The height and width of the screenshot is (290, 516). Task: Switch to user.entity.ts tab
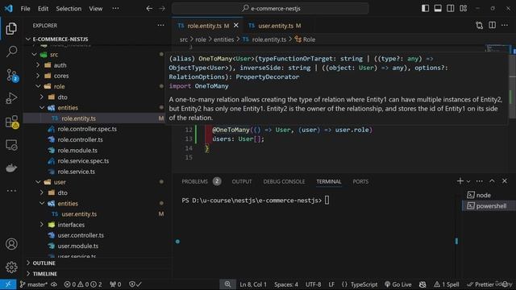click(x=275, y=26)
